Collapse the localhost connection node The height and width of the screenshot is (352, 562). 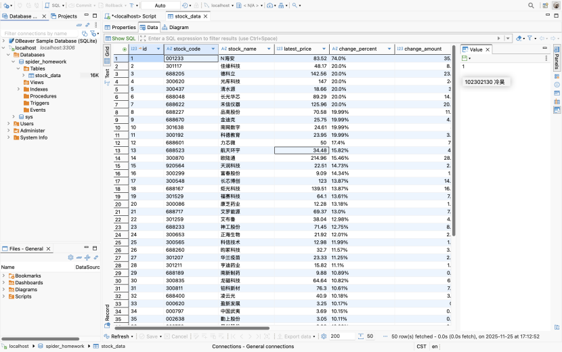(x=3, y=47)
